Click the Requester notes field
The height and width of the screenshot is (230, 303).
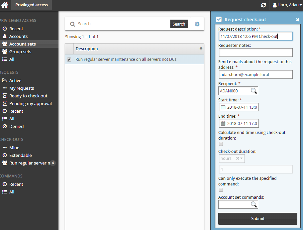[x=255, y=53]
